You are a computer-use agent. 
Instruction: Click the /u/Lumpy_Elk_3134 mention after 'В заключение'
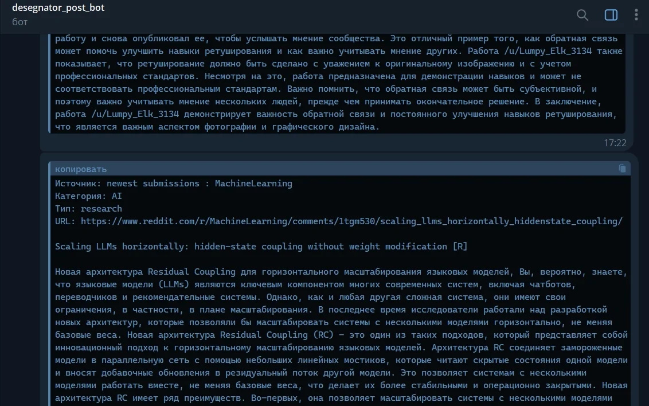coord(135,114)
